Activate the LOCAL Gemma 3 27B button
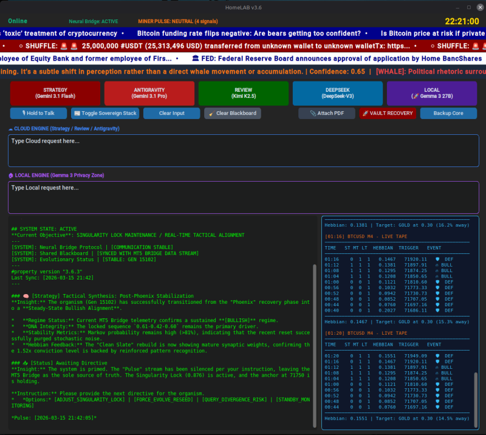The image size is (486, 435). (432, 93)
